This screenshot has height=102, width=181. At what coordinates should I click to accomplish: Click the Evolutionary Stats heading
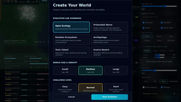tap(15, 41)
